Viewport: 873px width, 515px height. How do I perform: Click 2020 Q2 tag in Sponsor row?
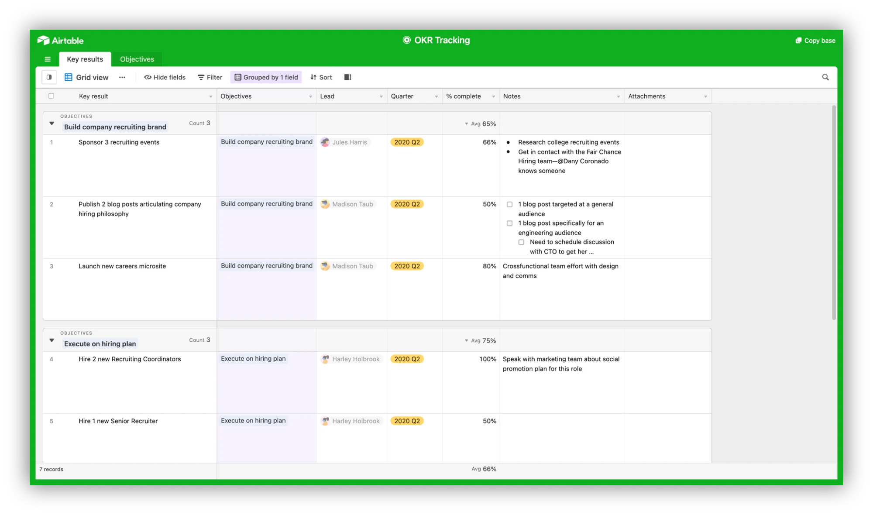(407, 142)
